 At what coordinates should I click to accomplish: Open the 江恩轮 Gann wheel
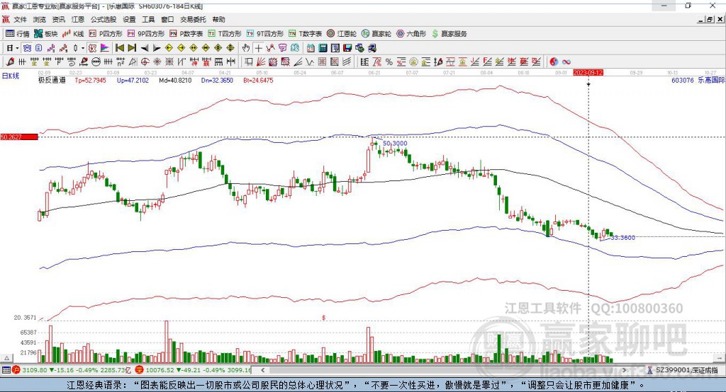pos(342,34)
